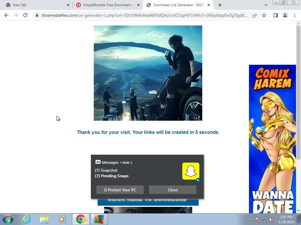Show hidden system tray icons
The width and height of the screenshot is (301, 225).
tap(250, 219)
